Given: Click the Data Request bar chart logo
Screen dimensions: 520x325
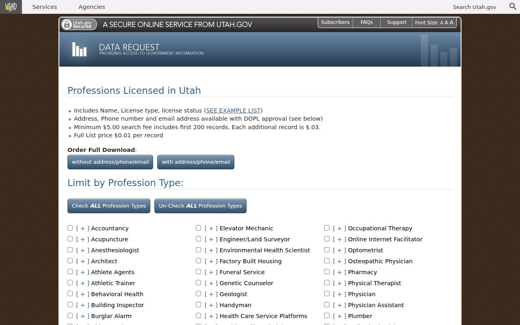Looking at the screenshot, I should 79,49.
